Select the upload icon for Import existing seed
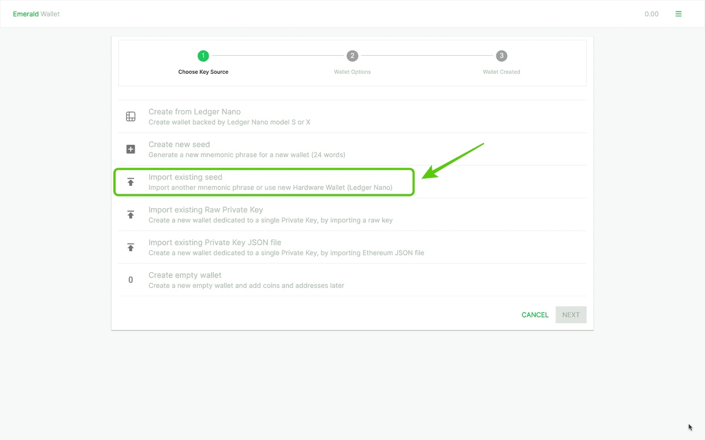The width and height of the screenshot is (705, 440). [x=130, y=182]
